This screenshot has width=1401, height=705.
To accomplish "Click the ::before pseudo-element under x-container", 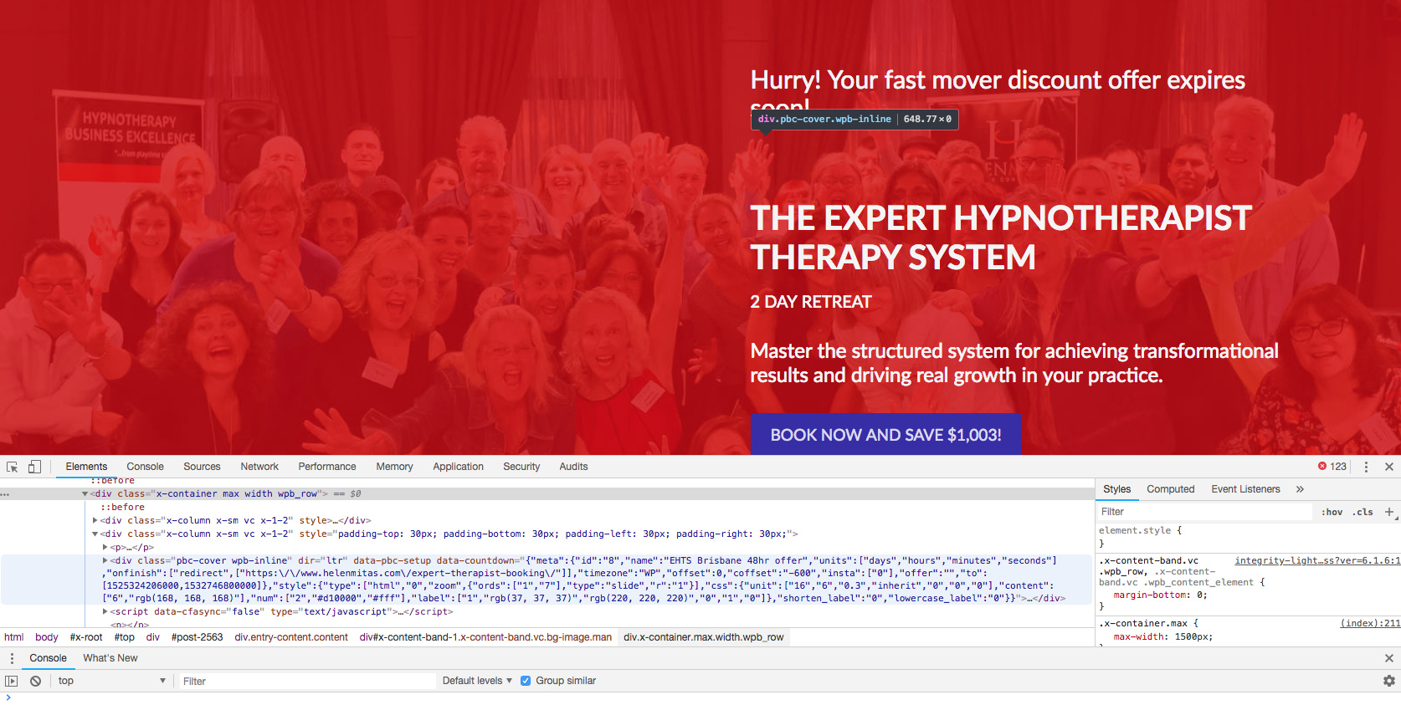I will click(122, 507).
